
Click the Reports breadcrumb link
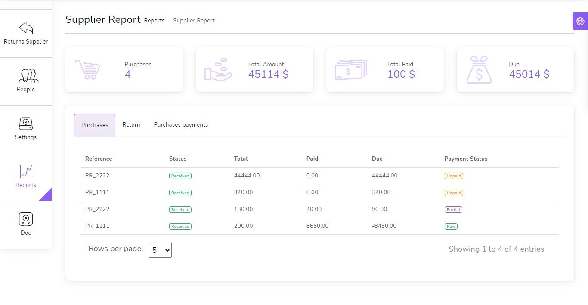click(x=154, y=21)
